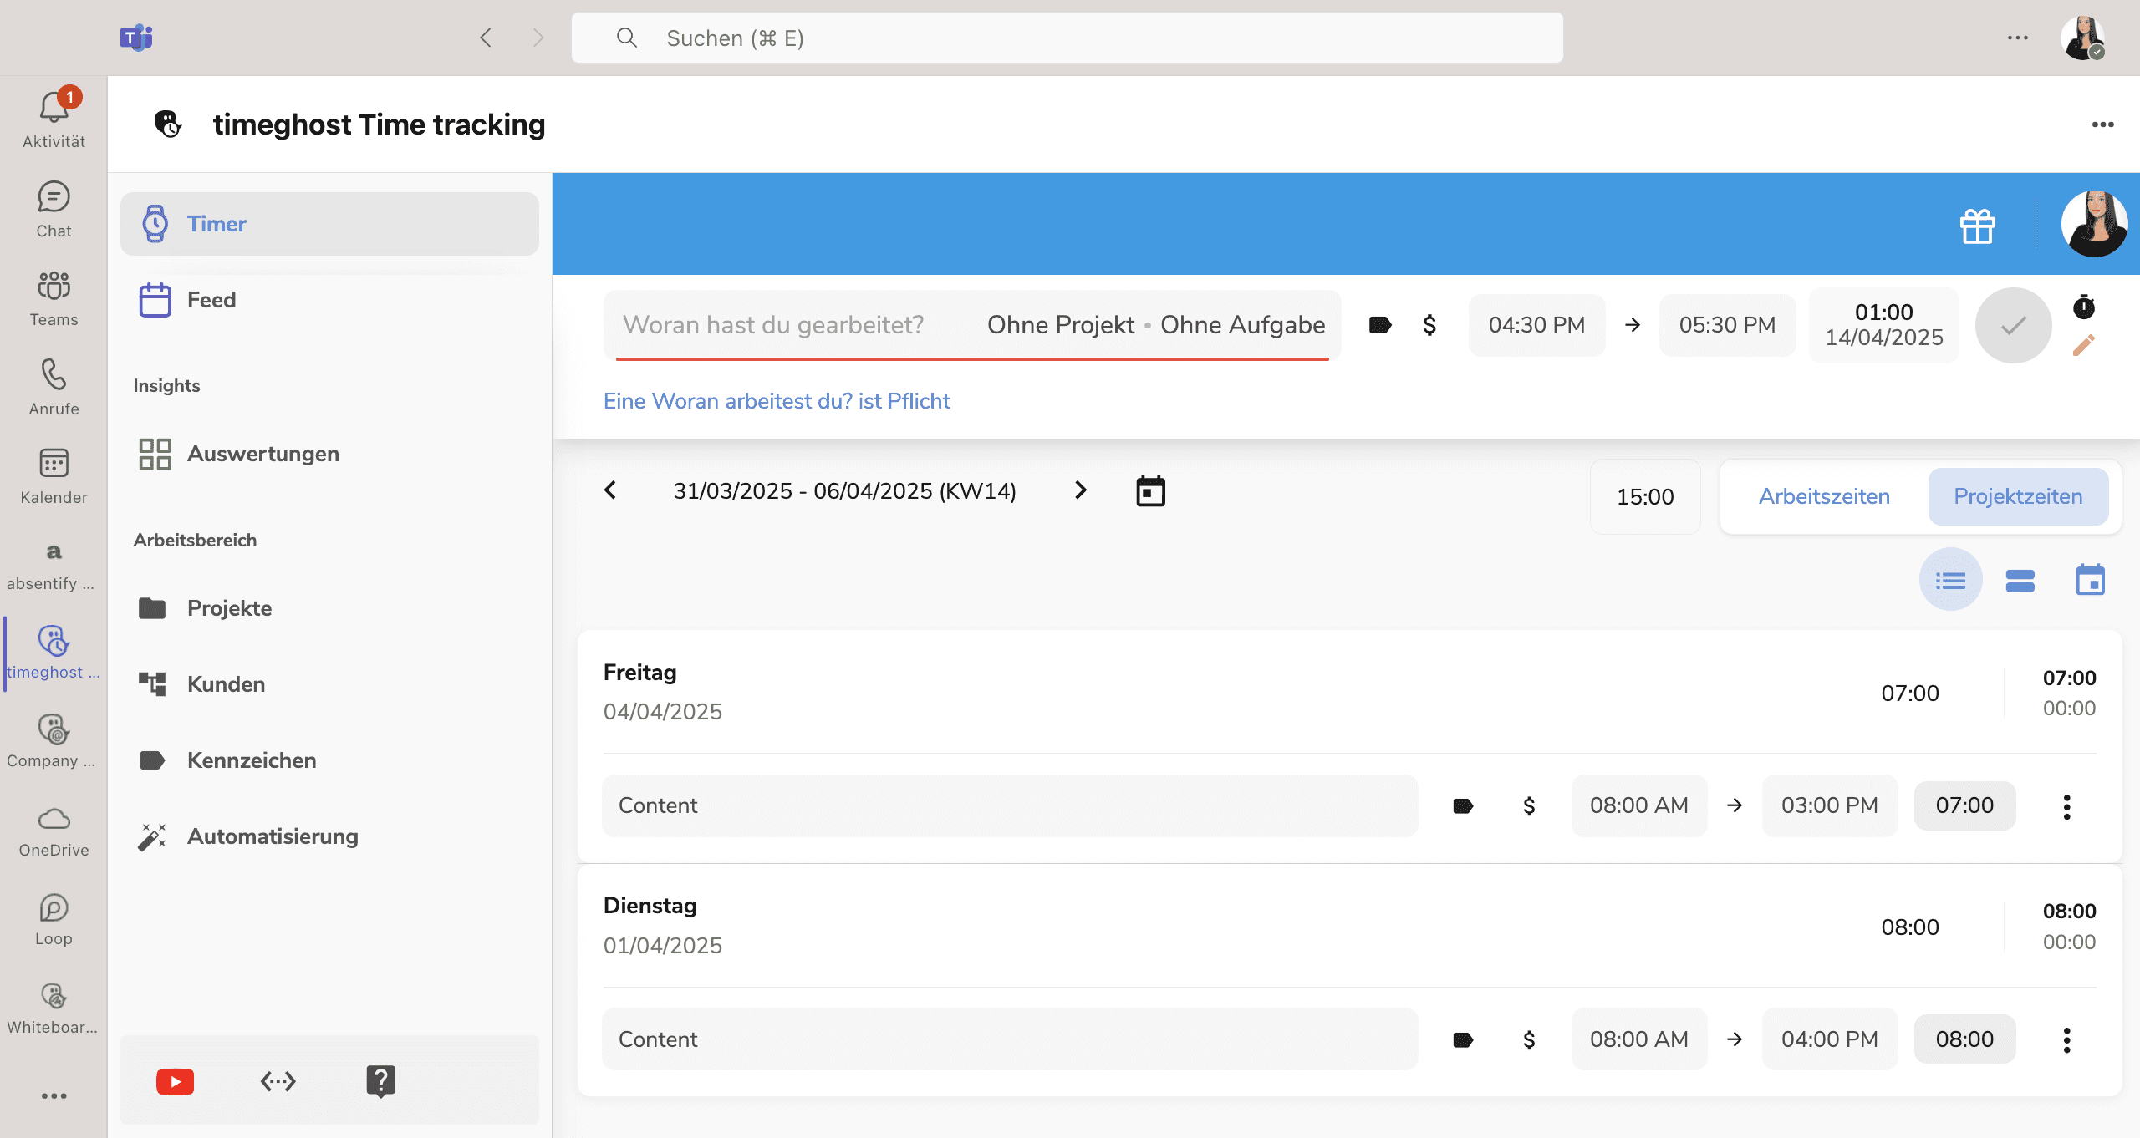Click tag icon on Freitag Content entry
Image resolution: width=2140 pixels, height=1138 pixels.
[x=1463, y=805]
